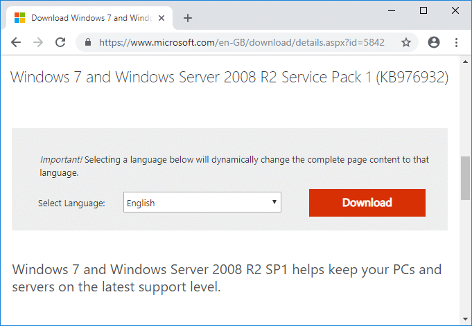Reload the Microsoft download page
Image resolution: width=472 pixels, height=326 pixels.
click(60, 42)
